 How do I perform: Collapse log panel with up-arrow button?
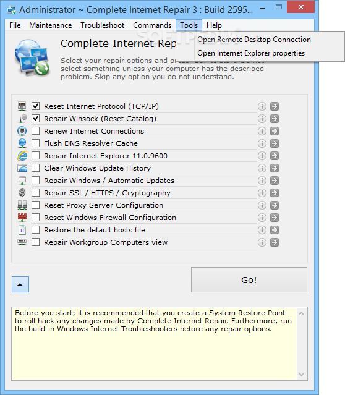[20, 284]
